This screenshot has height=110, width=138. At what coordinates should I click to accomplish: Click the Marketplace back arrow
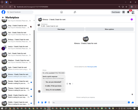coord(3,17)
